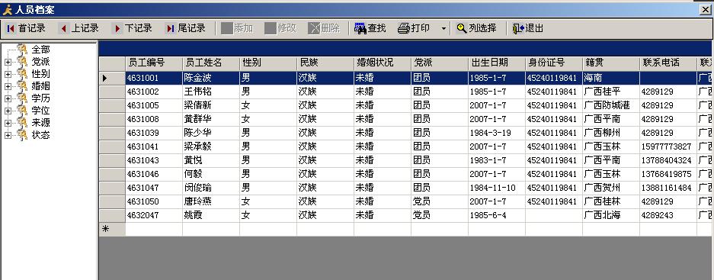Click name cell 陈少华
The height and width of the screenshot is (280, 714).
211,133
